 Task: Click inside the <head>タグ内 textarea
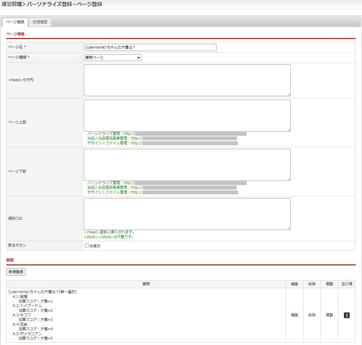coord(187,80)
